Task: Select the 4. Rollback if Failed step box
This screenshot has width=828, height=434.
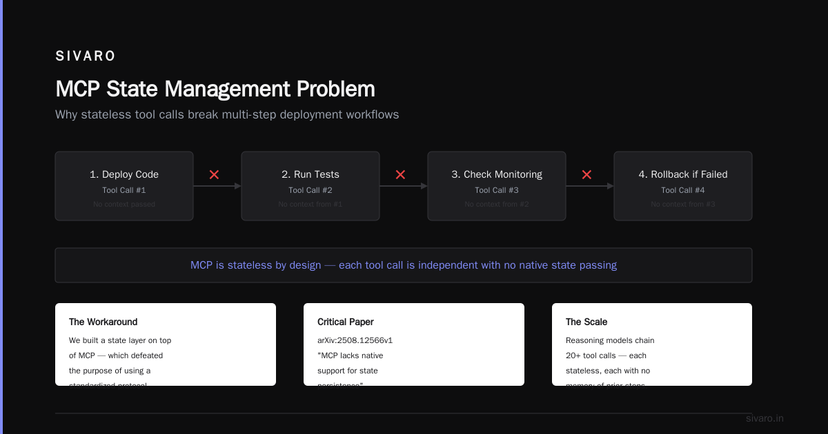Action: 683,186
